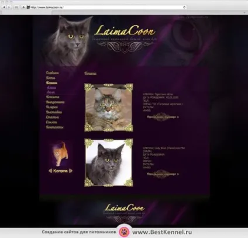The image size is (248, 238).
Task: Focus the laimacoon.ru address field
Action: [106, 7]
